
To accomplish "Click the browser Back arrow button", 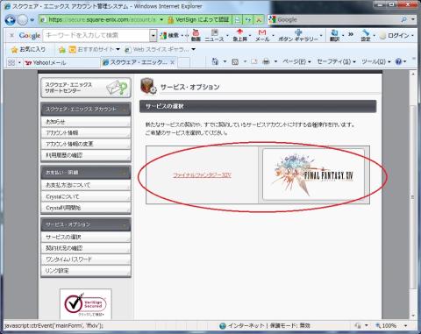I will [x=11, y=20].
